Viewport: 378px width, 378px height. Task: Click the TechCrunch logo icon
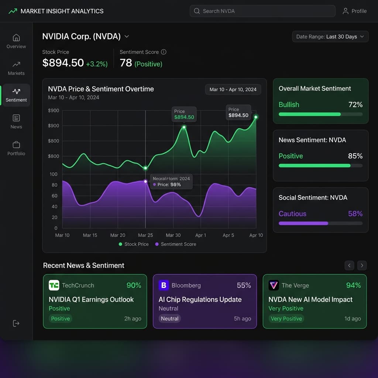click(x=54, y=285)
